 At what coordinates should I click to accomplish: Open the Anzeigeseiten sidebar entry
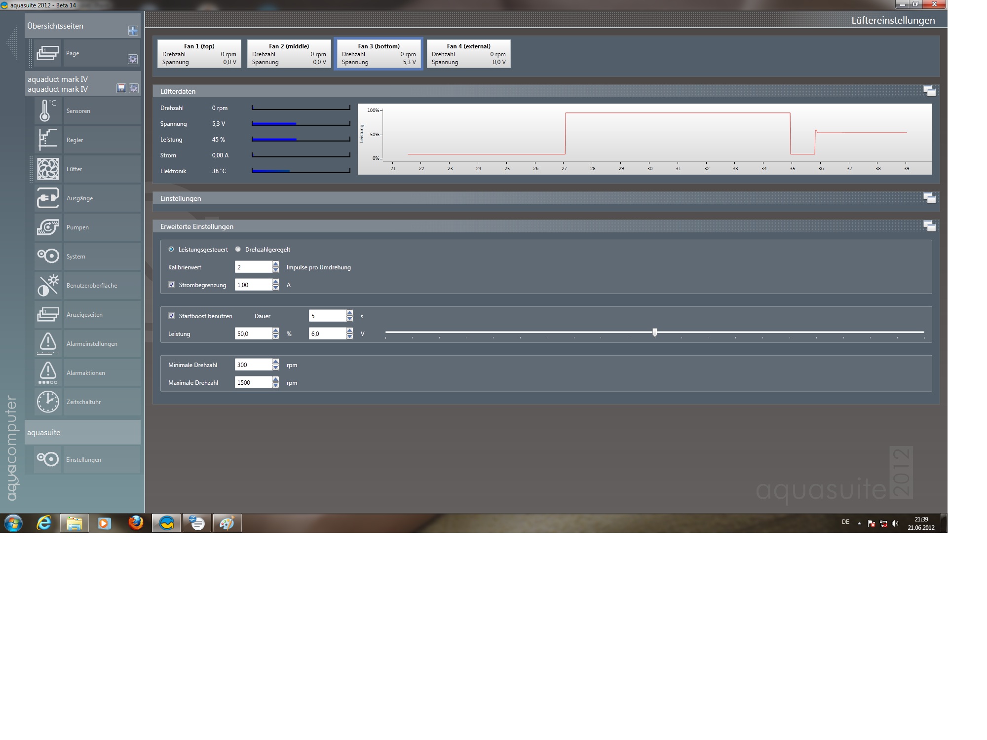pos(84,314)
